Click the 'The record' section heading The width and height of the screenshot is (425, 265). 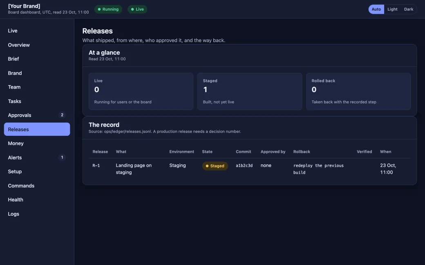coord(104,125)
